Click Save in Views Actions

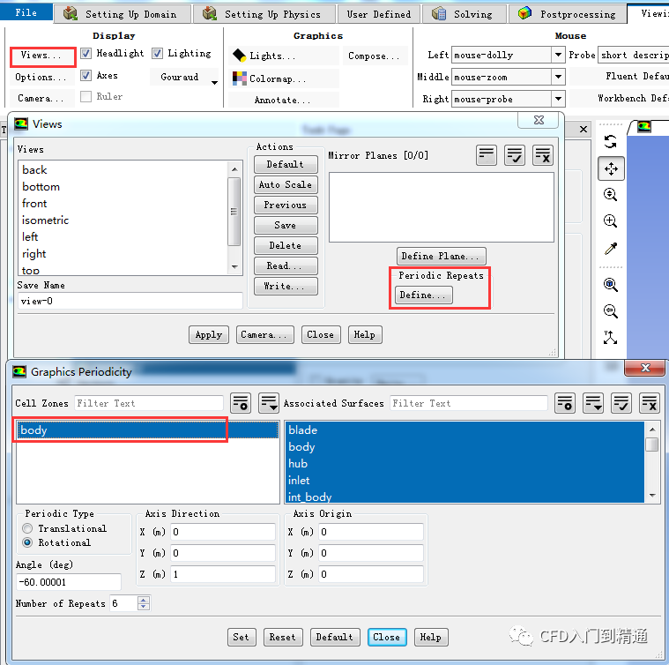coord(286,225)
